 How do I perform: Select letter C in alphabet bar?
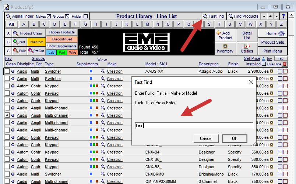[x=44, y=24]
